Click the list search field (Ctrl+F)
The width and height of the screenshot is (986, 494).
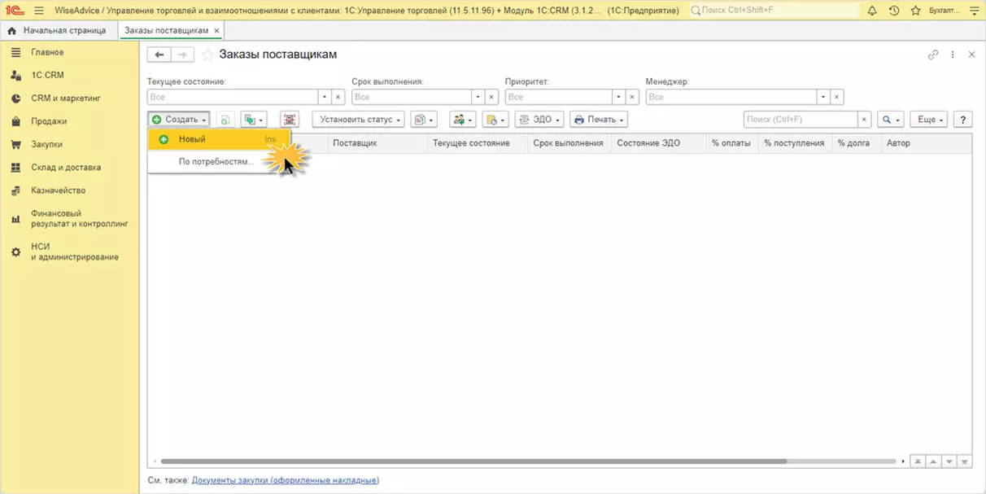click(801, 120)
